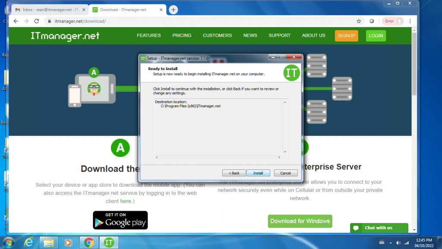Click Install to begin installation

click(258, 172)
